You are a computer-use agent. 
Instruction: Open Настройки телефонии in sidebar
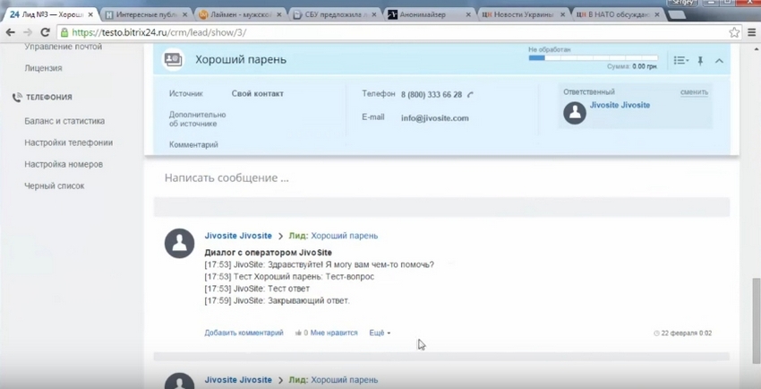tap(68, 143)
